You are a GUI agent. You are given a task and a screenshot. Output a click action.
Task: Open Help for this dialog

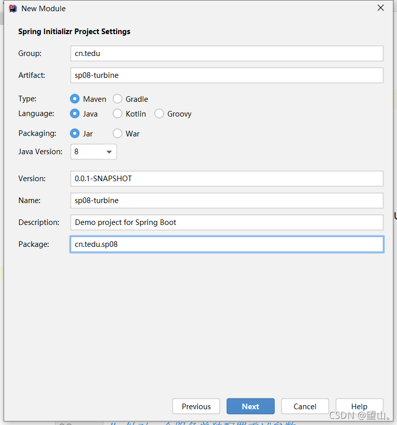click(359, 406)
